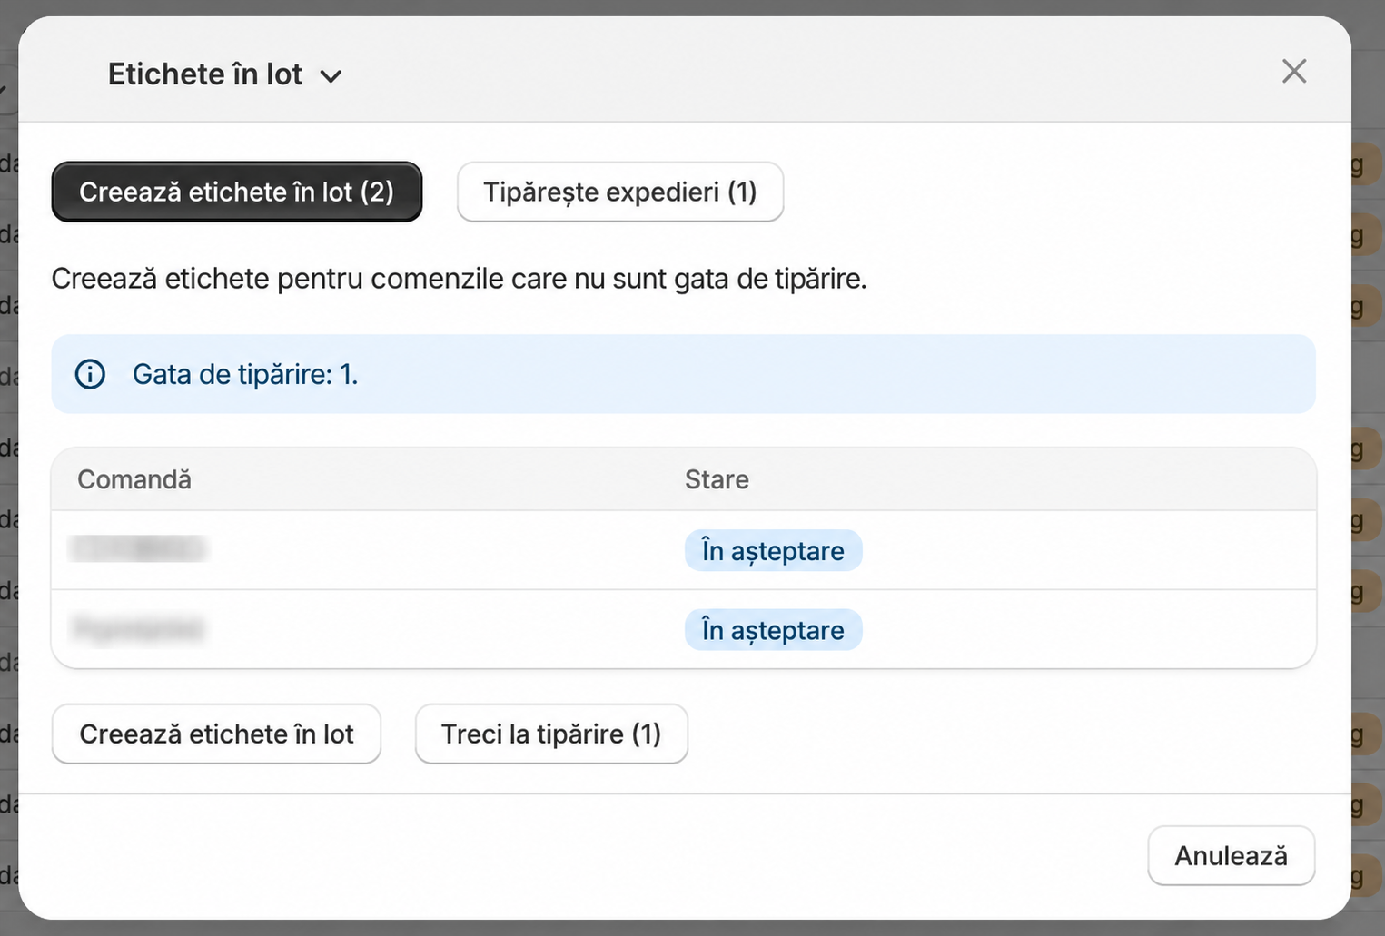Image resolution: width=1385 pixels, height=936 pixels.
Task: Click the info icon beside Gata de tipărire
Action: click(x=90, y=374)
